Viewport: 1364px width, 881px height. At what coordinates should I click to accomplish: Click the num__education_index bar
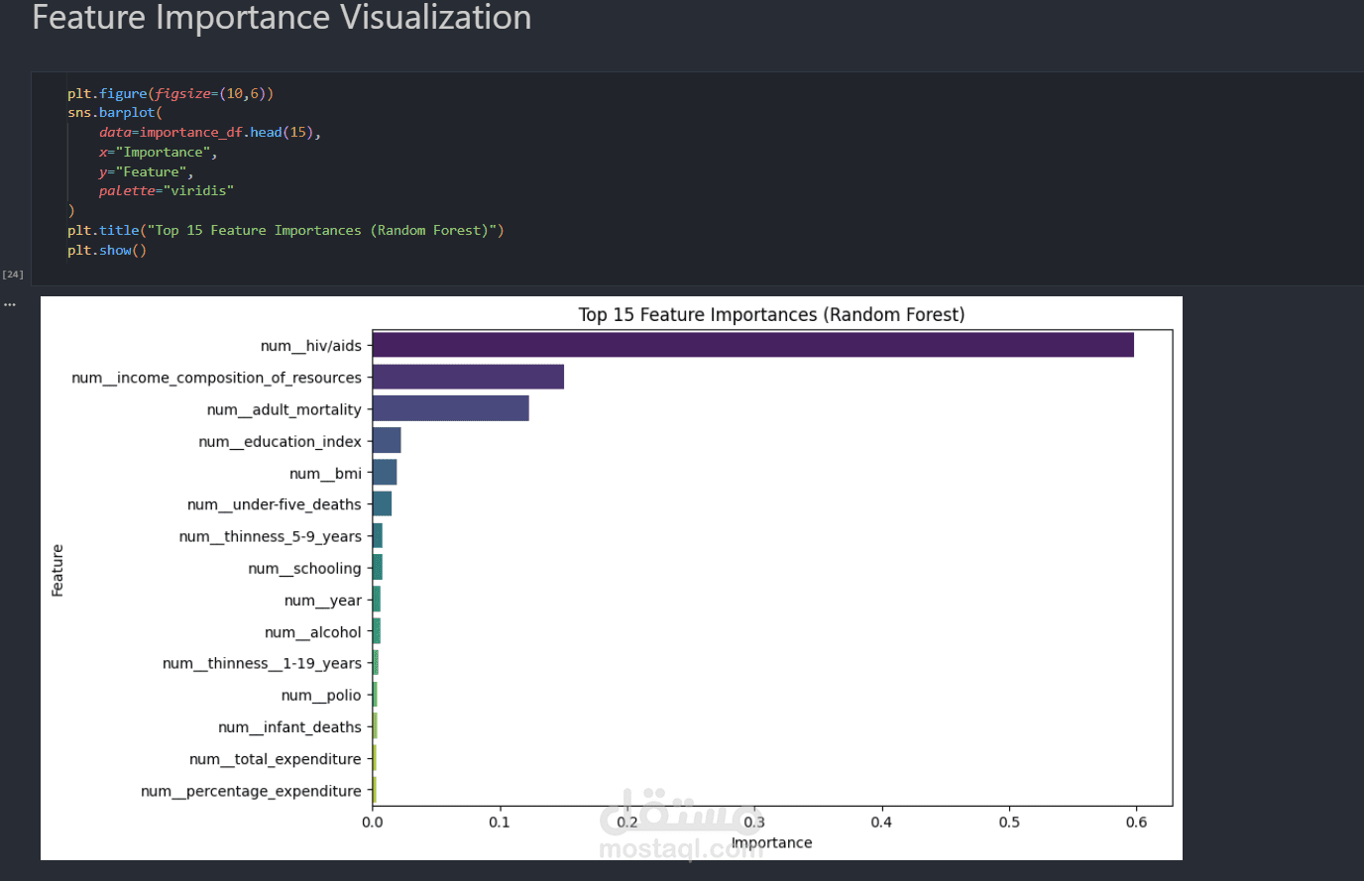pos(387,441)
